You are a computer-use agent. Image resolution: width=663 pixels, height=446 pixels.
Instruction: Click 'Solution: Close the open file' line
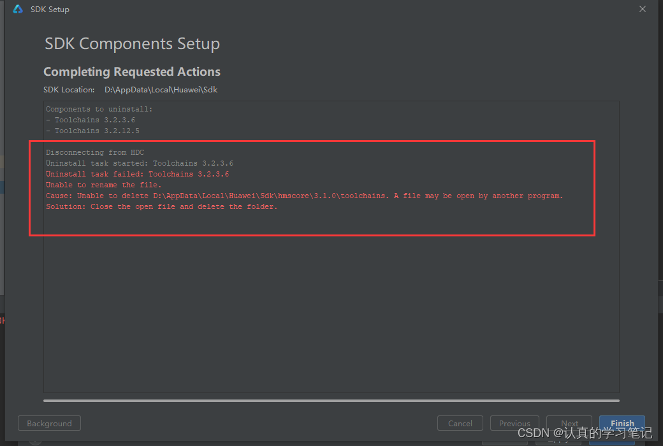[x=161, y=206]
